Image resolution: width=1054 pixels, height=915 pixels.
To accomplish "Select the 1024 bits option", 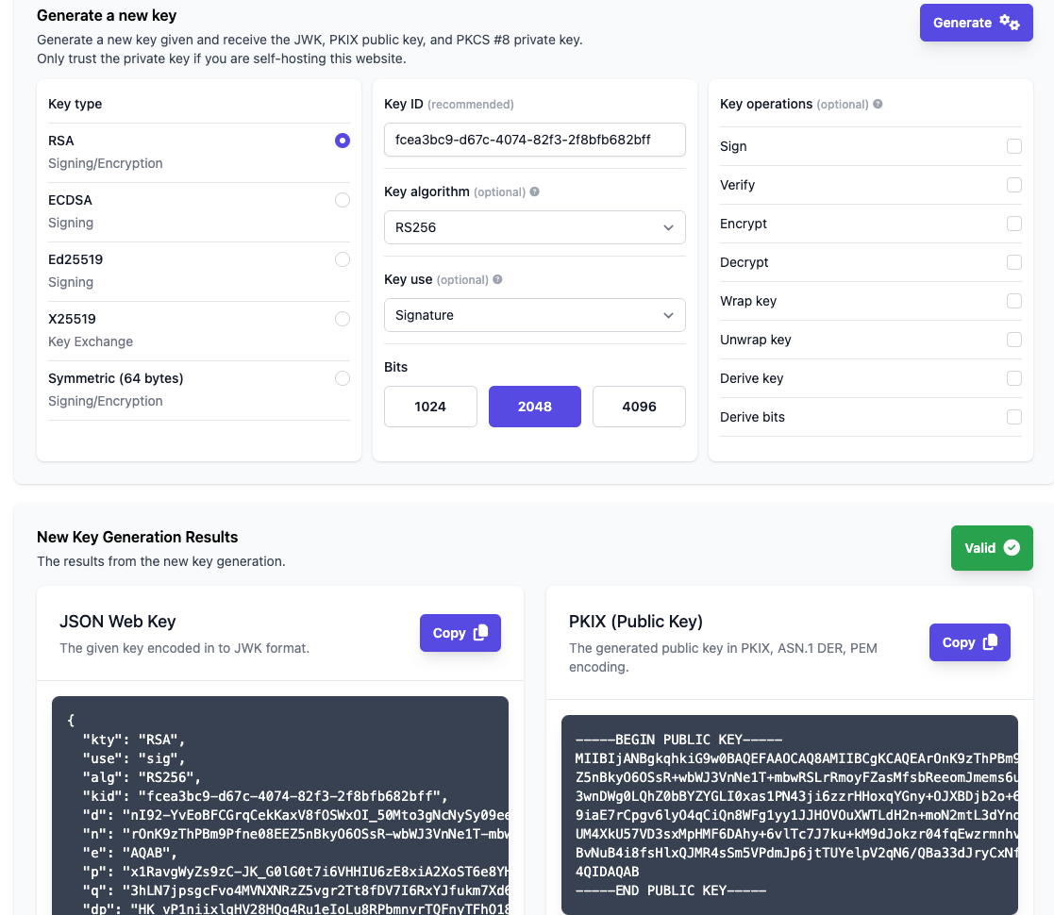I will [x=430, y=406].
